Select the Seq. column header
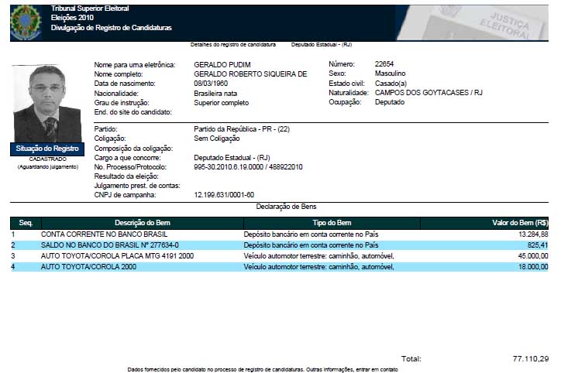Screen dimensions: 561x373 (x=26, y=223)
